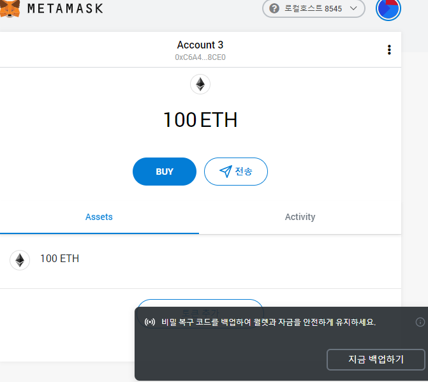Click the METAMASK wordmark text
428x382 pixels.
tap(65, 8)
